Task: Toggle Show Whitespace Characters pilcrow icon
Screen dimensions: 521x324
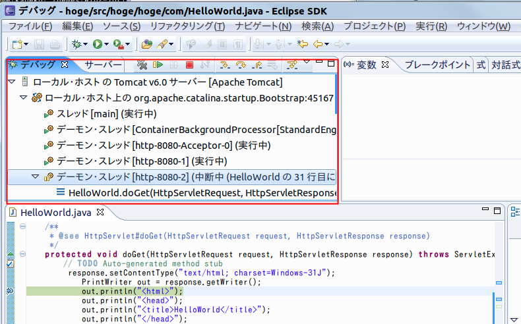Action: pos(238,44)
